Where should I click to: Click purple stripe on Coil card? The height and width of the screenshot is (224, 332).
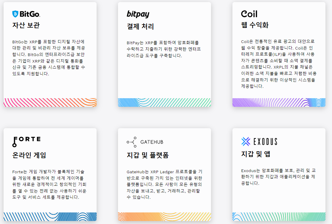(279, 102)
